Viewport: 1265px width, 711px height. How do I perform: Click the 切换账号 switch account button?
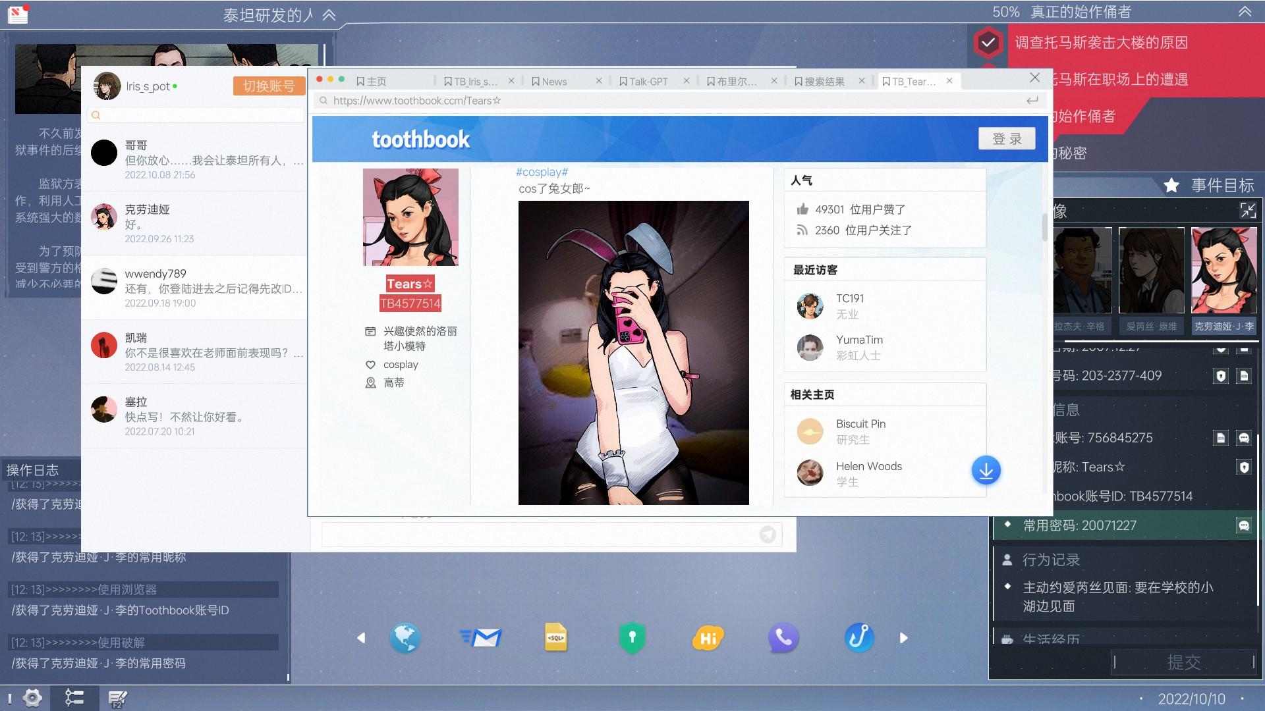coord(269,86)
